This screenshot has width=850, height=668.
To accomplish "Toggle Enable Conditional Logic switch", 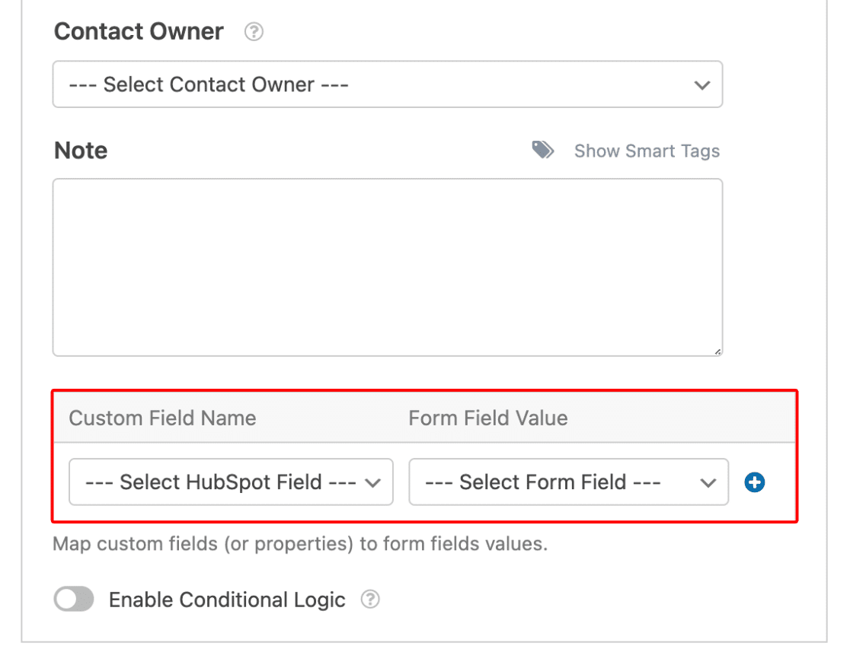I will pos(74,600).
